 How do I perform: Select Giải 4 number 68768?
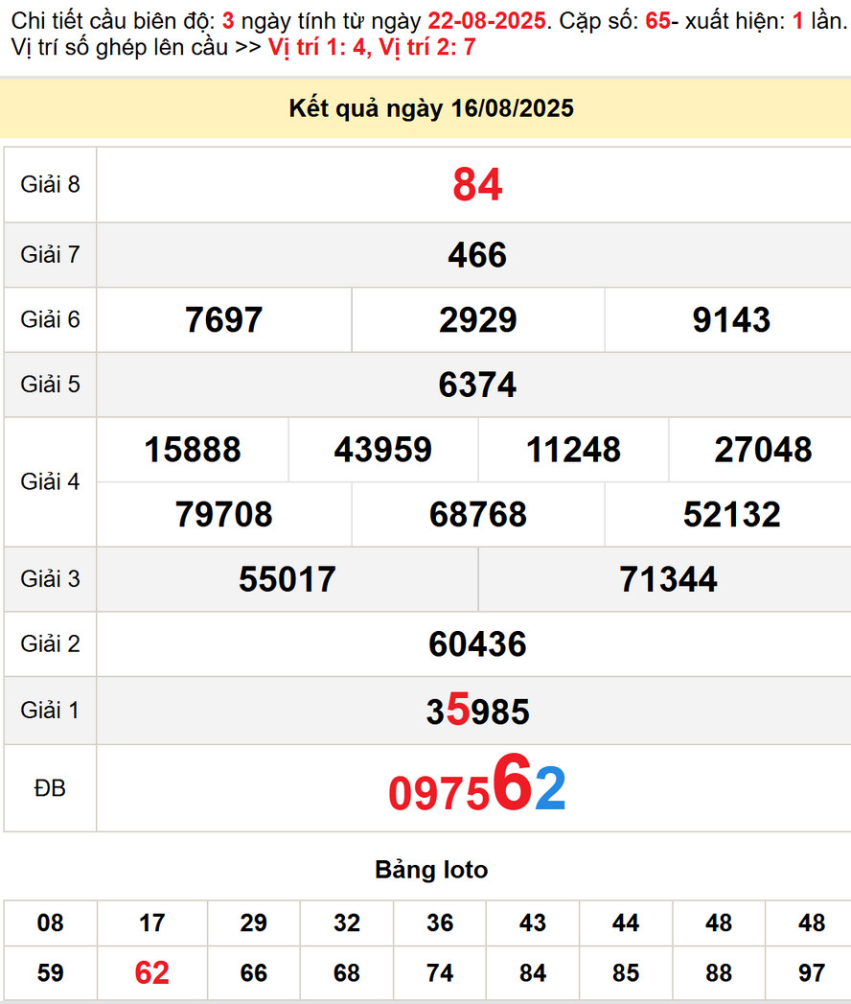pyautogui.click(x=477, y=515)
